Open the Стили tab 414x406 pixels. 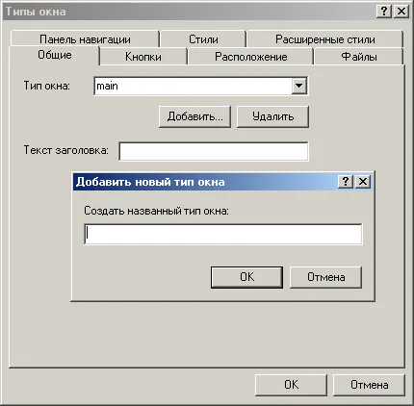coord(203,39)
